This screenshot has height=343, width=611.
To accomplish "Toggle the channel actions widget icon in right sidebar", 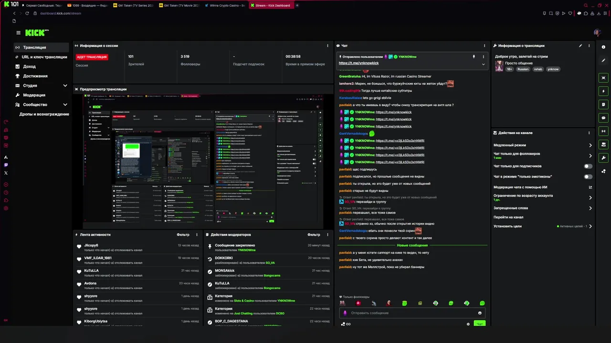I will (603, 144).
